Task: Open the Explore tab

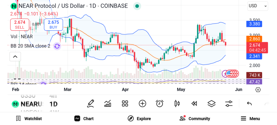Action: 139,118
